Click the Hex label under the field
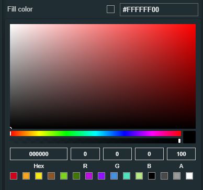Image resolution: width=203 pixels, height=190 pixels. click(x=39, y=166)
